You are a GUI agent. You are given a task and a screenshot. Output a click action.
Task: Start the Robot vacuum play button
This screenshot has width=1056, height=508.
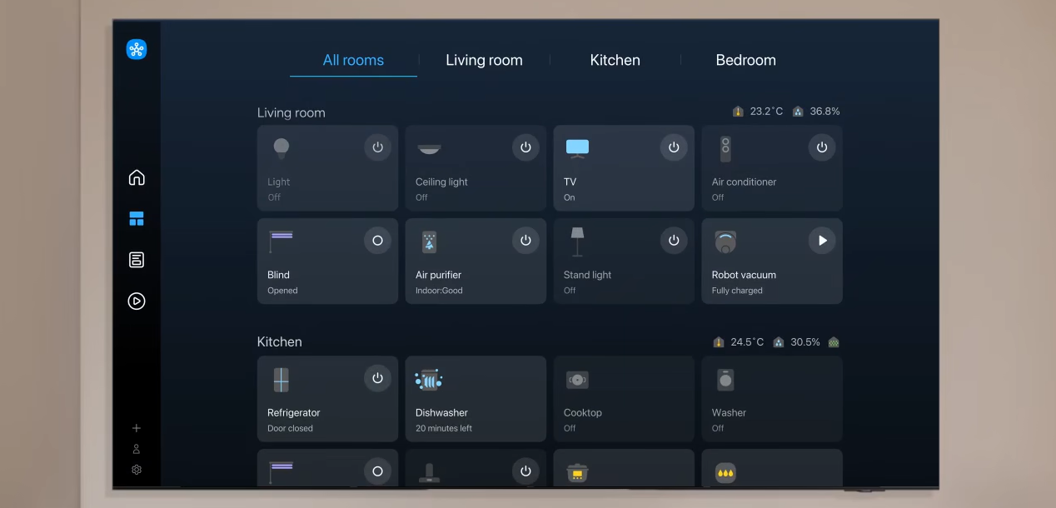point(822,240)
